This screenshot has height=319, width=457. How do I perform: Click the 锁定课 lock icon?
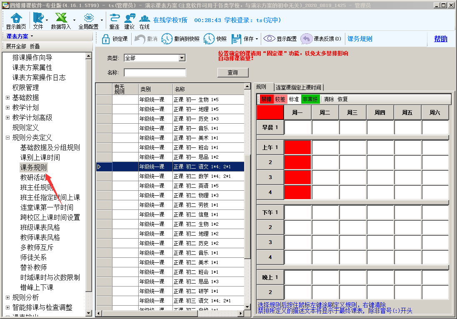pos(105,39)
